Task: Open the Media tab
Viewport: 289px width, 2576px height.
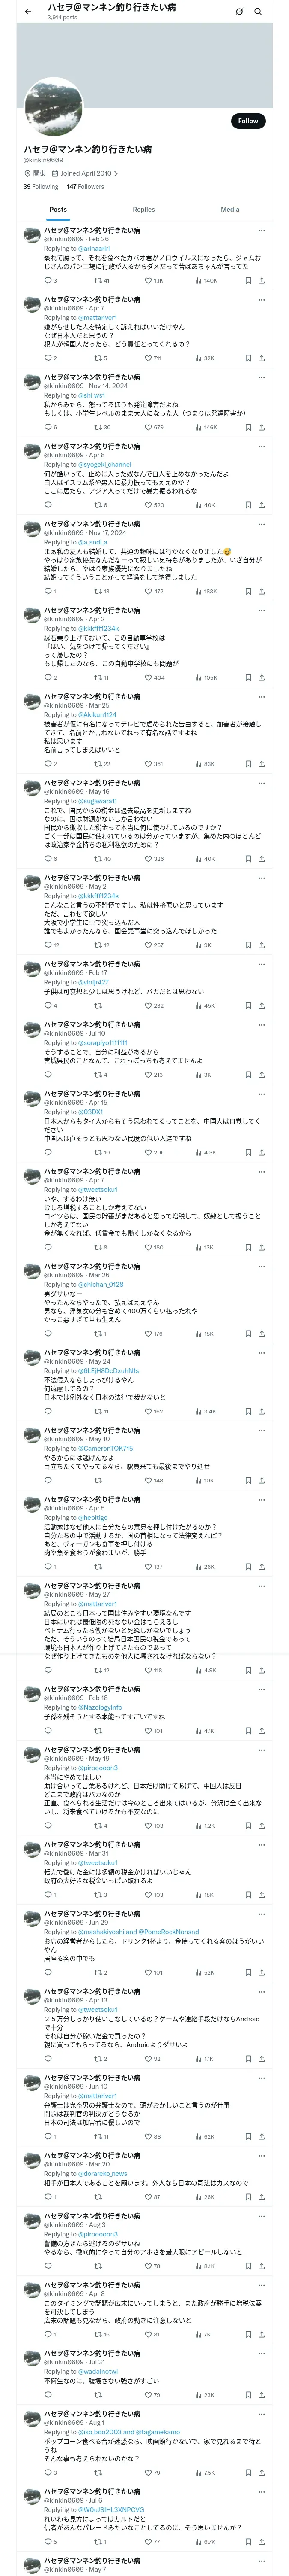Action: pyautogui.click(x=230, y=210)
